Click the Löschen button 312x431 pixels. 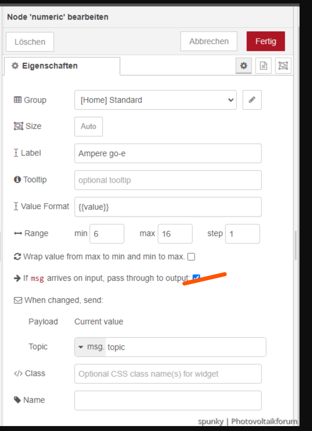(x=30, y=42)
